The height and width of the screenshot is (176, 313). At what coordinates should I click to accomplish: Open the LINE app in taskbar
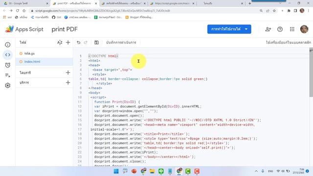161,171
